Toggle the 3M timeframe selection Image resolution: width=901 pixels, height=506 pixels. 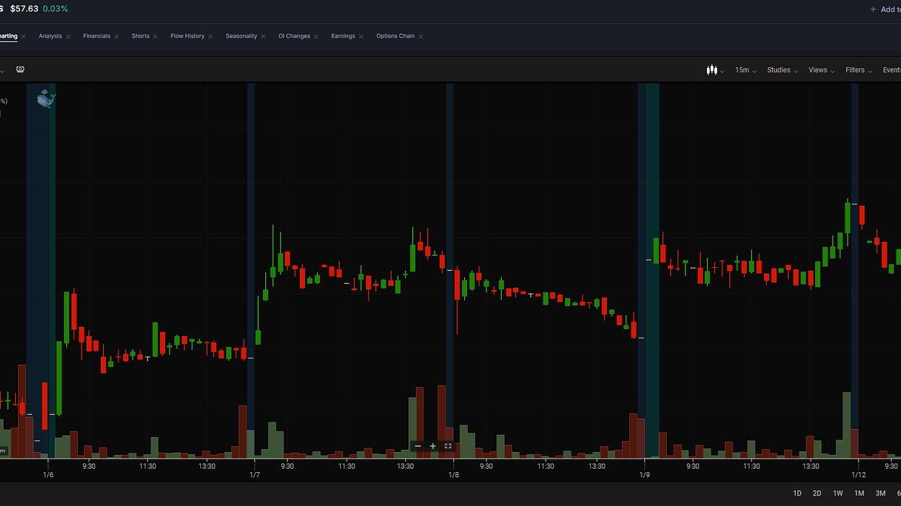[879, 493]
